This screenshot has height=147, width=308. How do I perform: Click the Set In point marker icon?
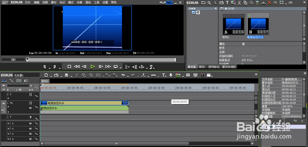(45, 67)
